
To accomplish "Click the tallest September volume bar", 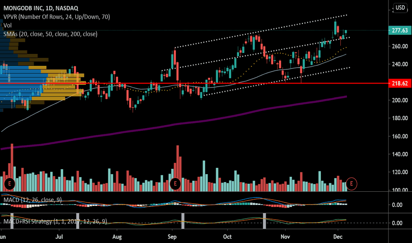I will (x=178, y=168).
